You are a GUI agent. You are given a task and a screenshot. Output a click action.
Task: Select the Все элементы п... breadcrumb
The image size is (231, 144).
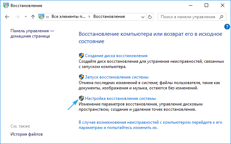tap(68, 17)
